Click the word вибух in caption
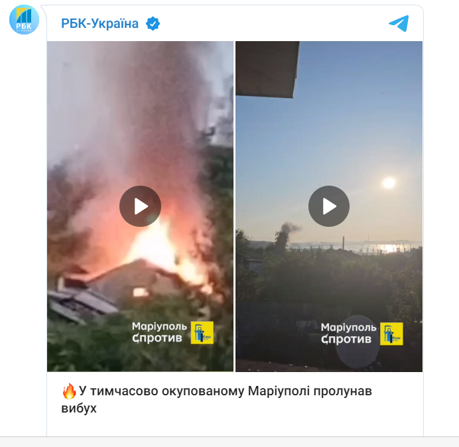 tap(79, 409)
